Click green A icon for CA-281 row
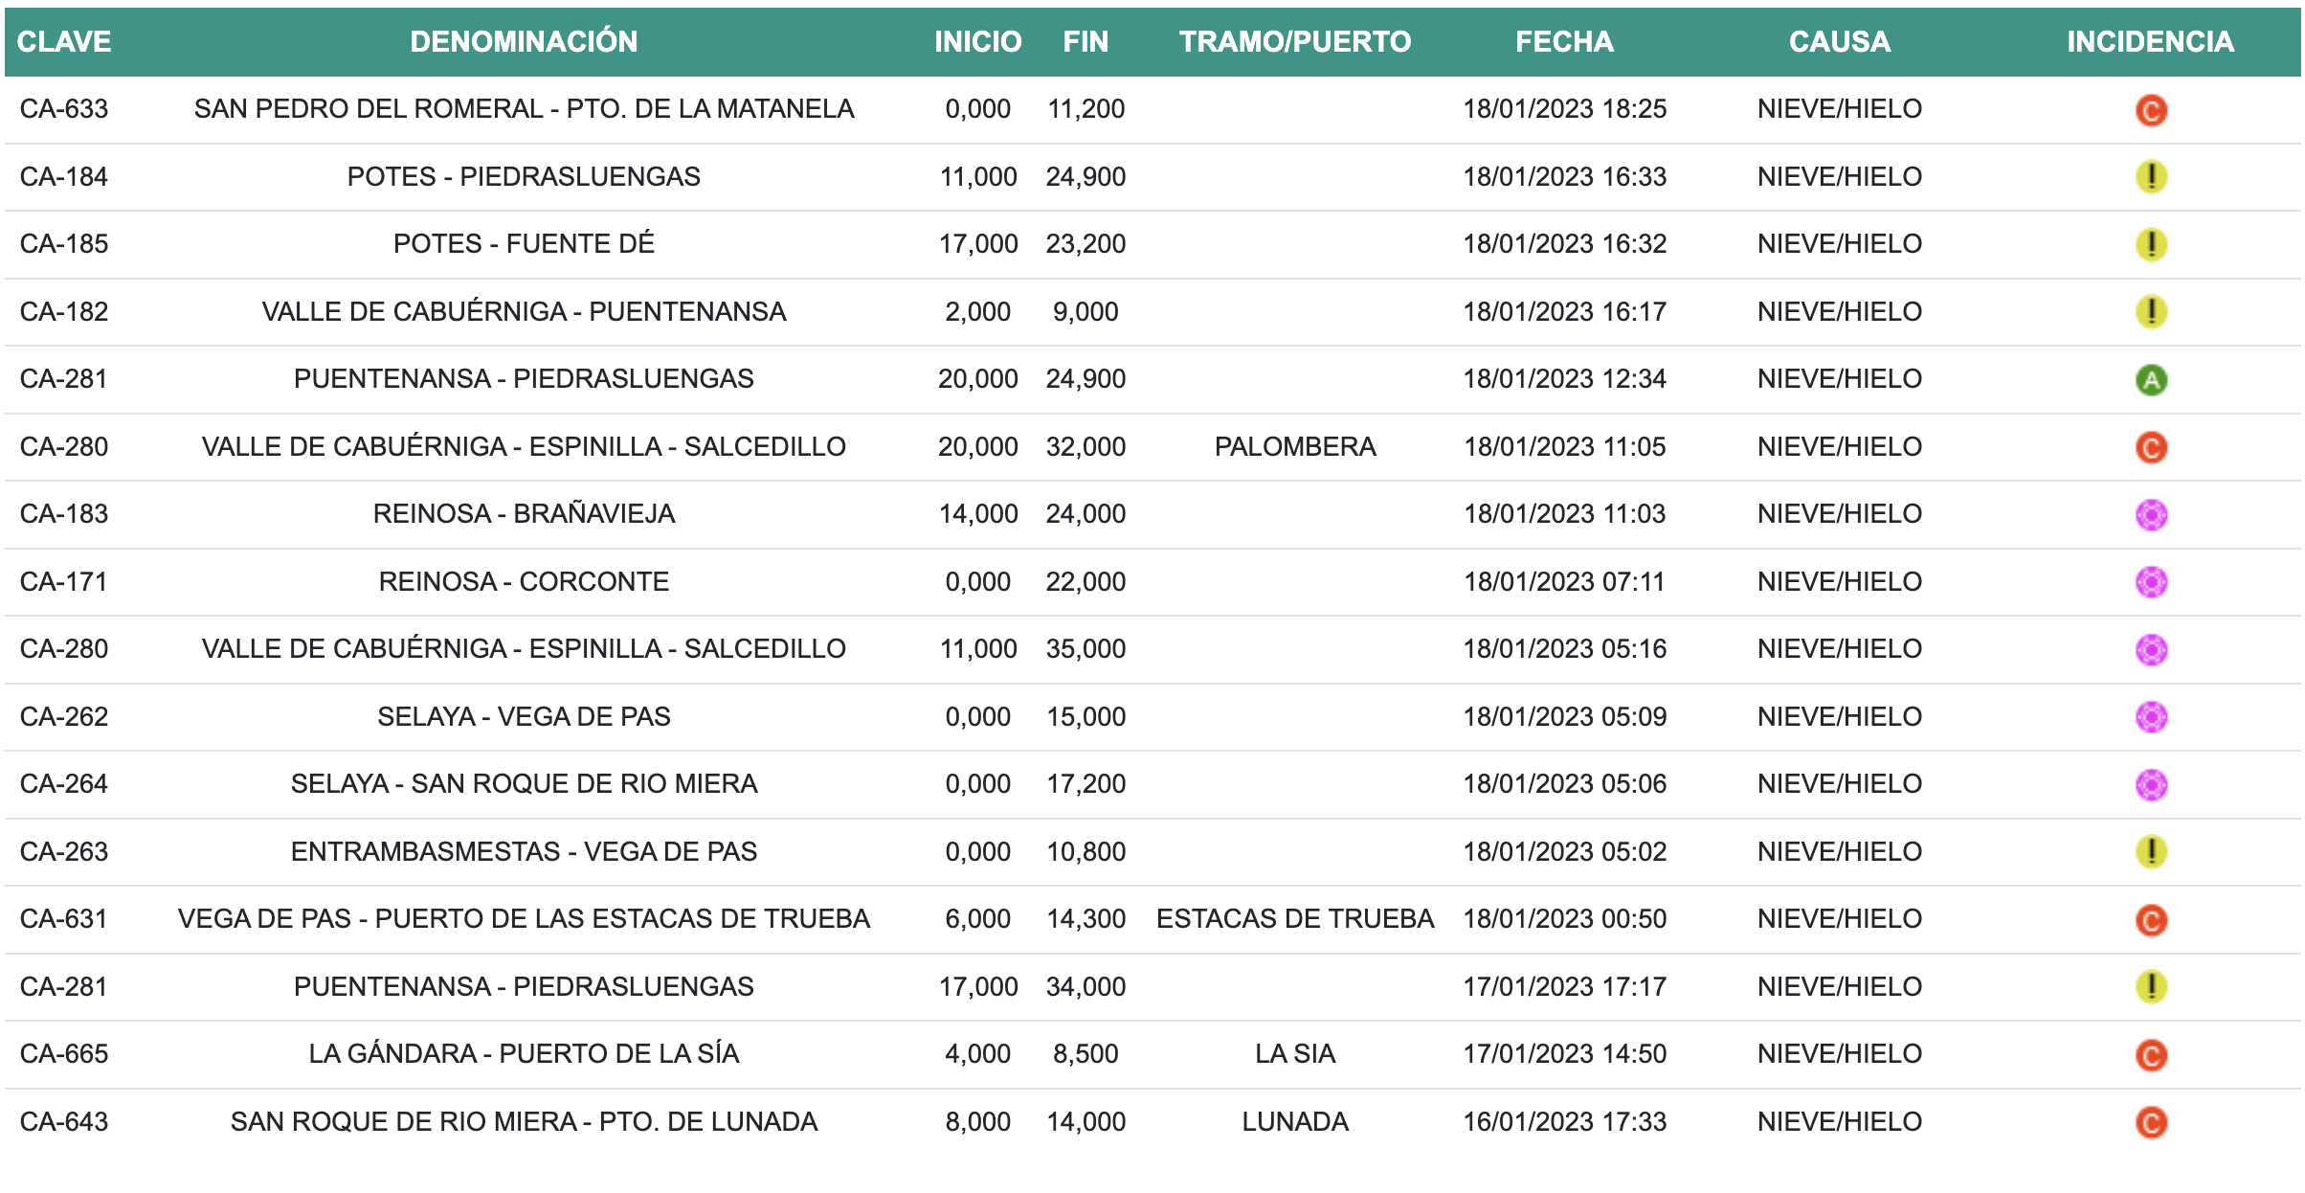Screen dimensions: 2305x1193 tap(2150, 380)
